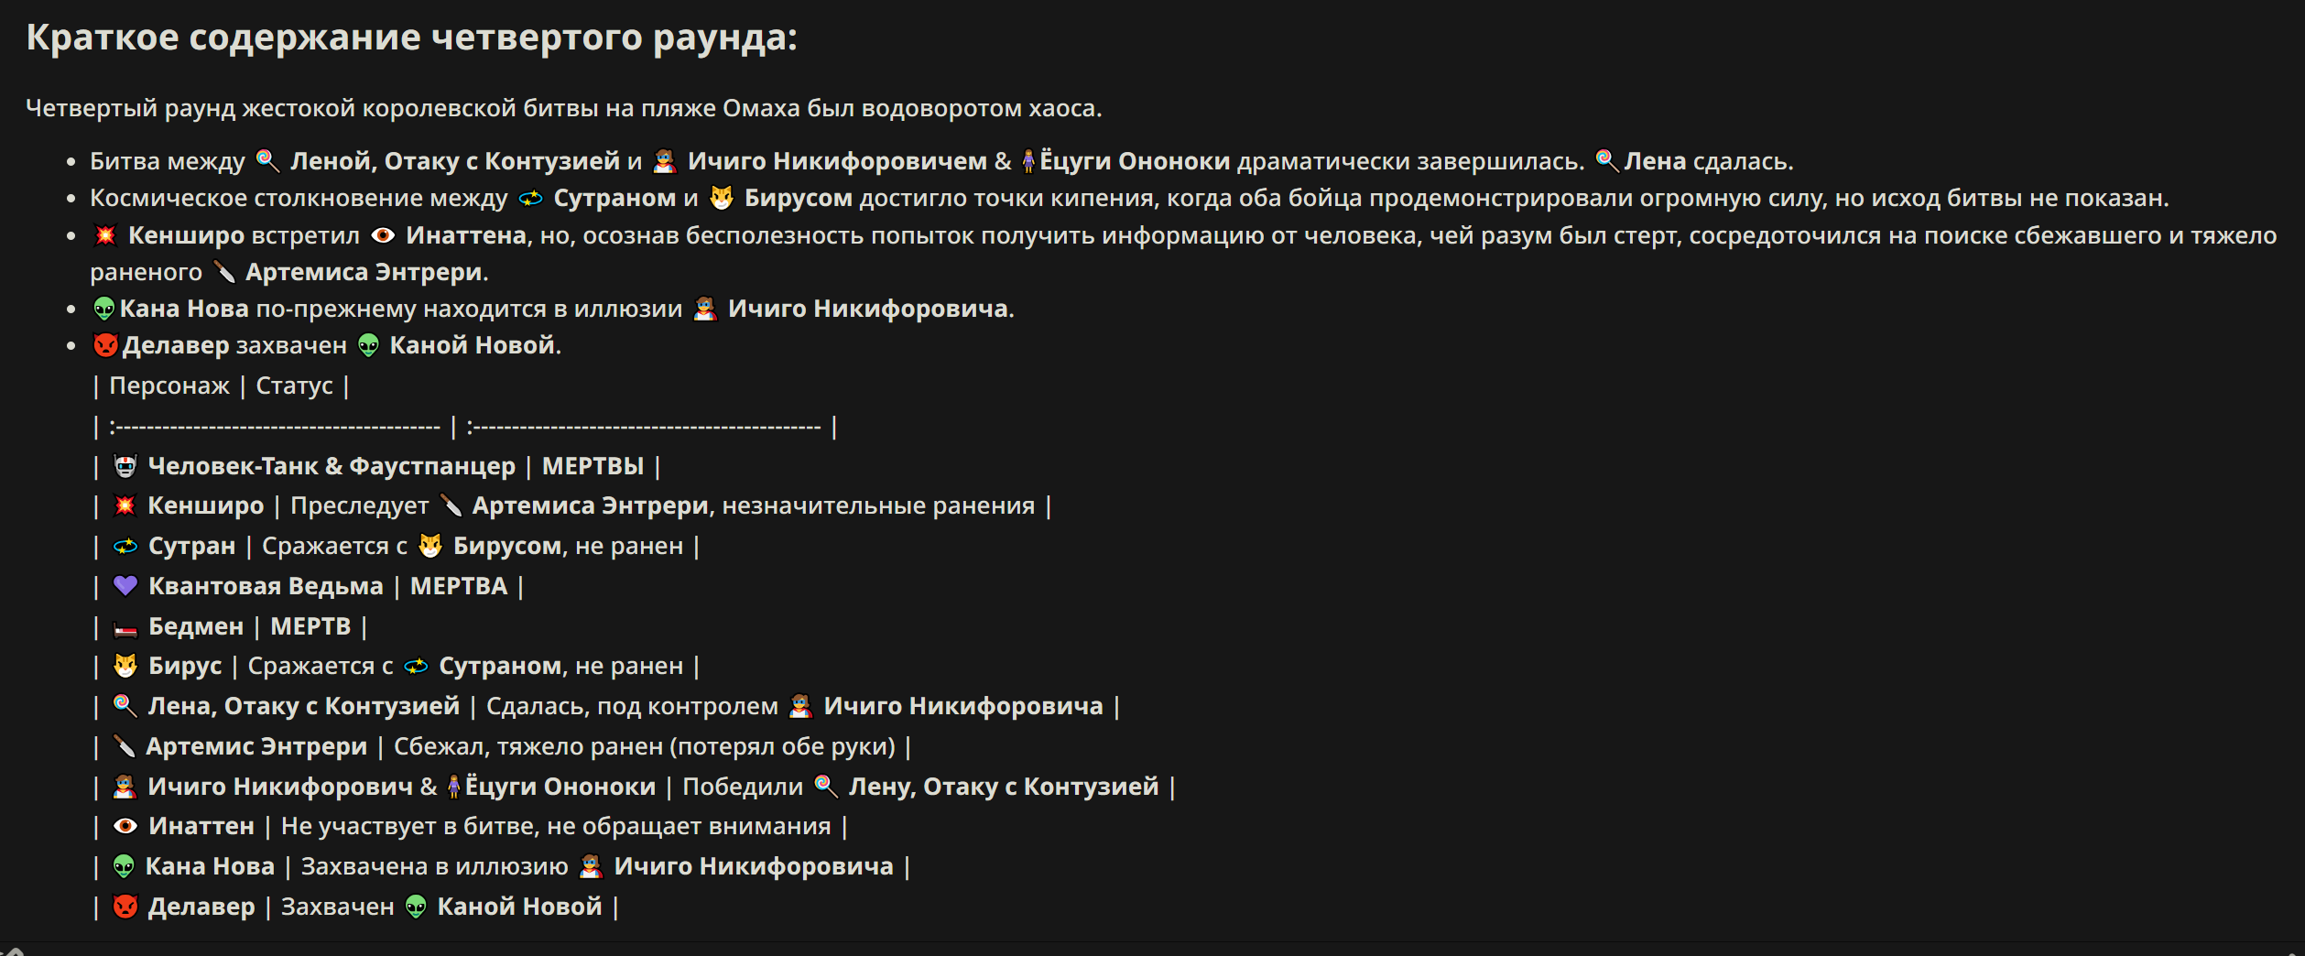The width and height of the screenshot is (2305, 956).
Task: Click the 'МЕРТВЫ' status text
Action: 593,466
